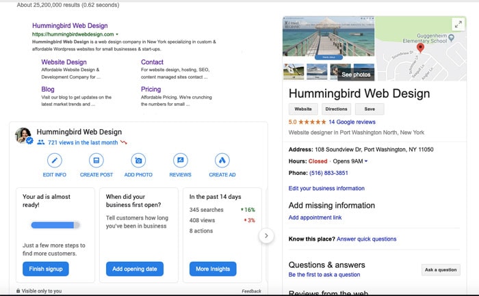Click Answer quick questions link

366,239
